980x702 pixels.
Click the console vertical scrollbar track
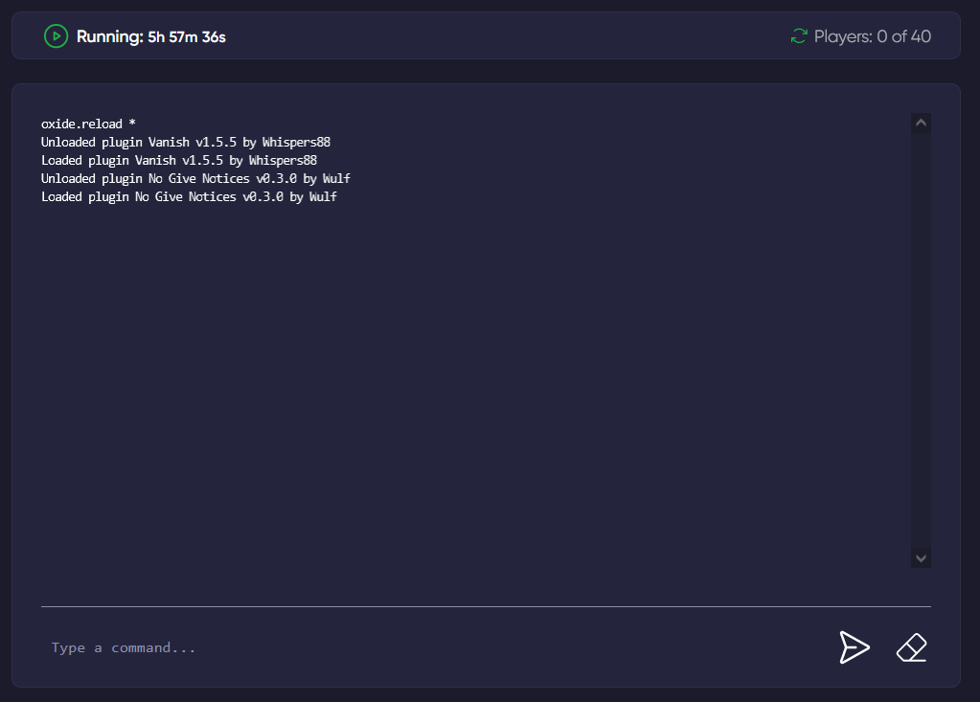[x=921, y=340]
